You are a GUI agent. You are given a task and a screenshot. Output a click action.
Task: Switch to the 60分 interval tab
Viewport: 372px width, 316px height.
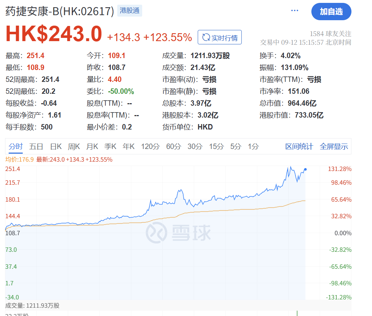coord(173,146)
